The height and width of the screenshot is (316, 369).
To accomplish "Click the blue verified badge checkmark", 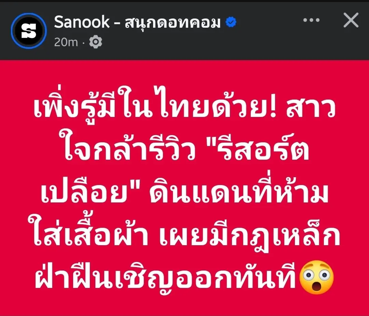I will click(x=231, y=22).
